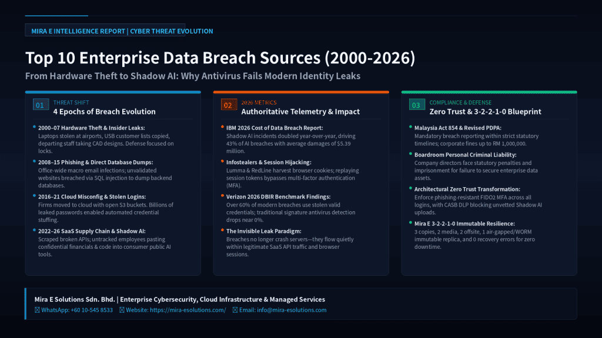Click the Mira E Intelligence Report tag
Image resolution: width=602 pixels, height=338 pixels.
(x=105, y=31)
